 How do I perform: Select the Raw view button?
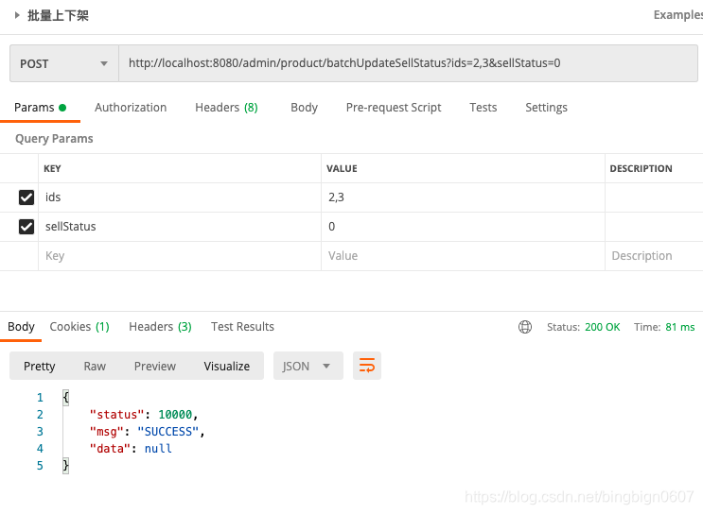coord(95,367)
